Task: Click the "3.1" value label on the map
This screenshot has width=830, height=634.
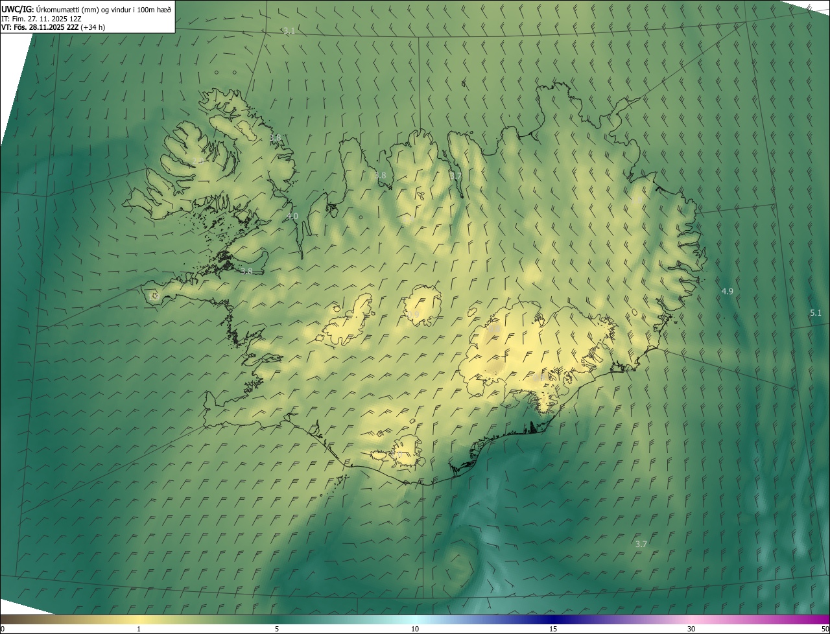Action: click(x=289, y=30)
